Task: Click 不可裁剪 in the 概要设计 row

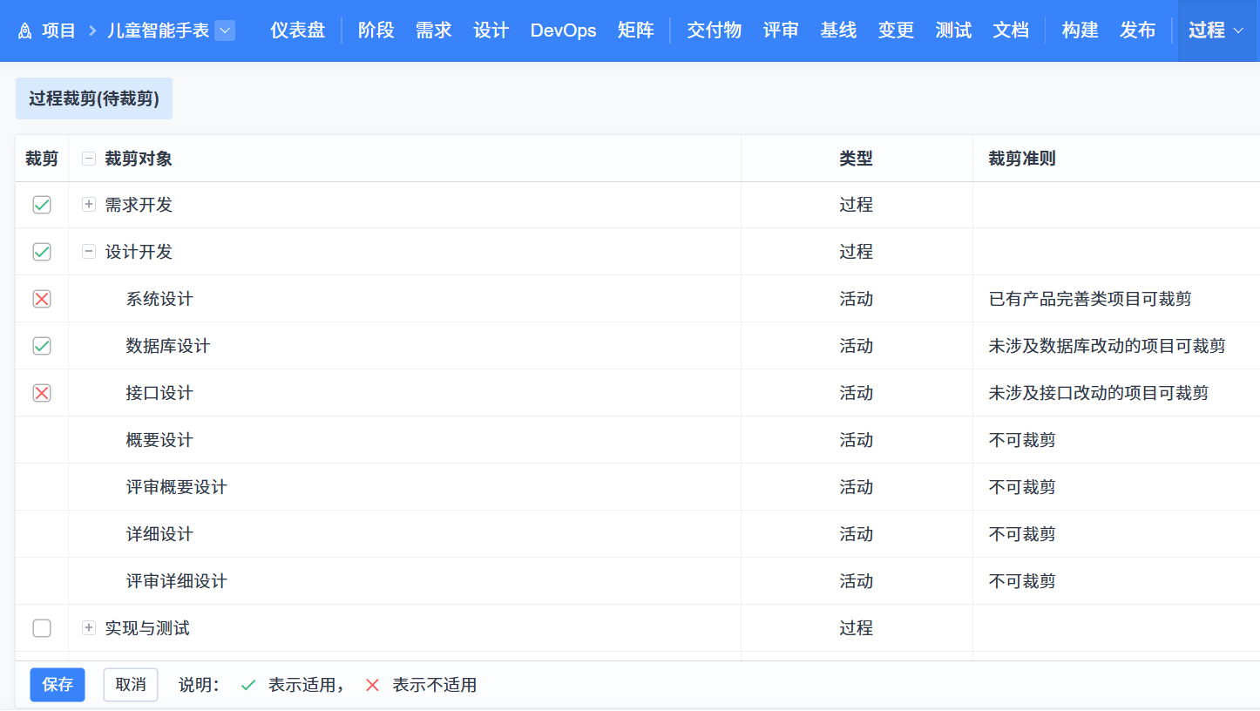Action: [x=1022, y=440]
